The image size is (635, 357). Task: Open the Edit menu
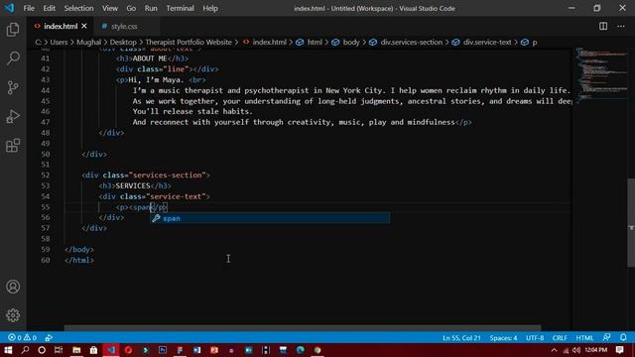click(x=49, y=8)
